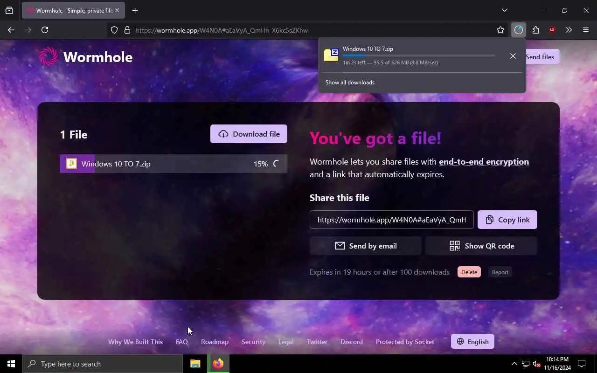
Task: Click the Delete button
Action: tap(469, 272)
